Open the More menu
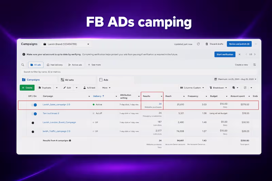 106,88
